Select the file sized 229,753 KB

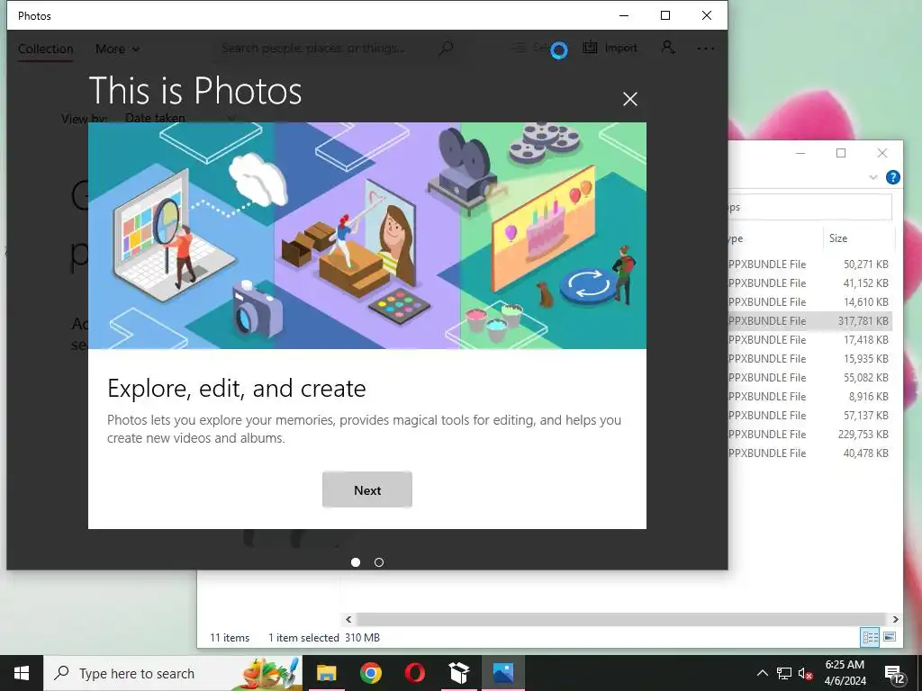809,434
